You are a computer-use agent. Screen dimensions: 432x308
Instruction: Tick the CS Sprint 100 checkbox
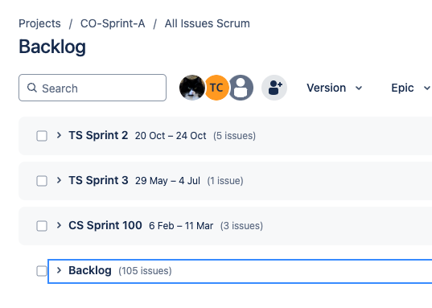tap(42, 226)
